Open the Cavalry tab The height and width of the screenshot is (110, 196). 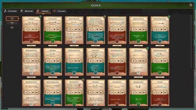(59, 11)
